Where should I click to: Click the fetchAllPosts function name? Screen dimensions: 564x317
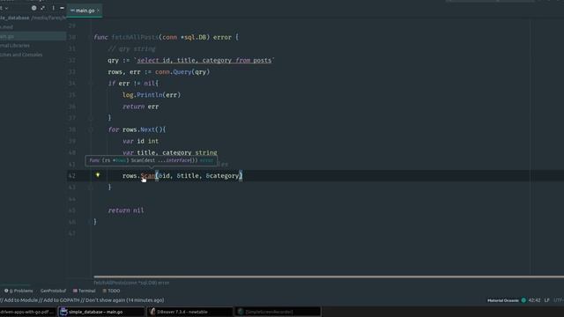click(x=135, y=37)
